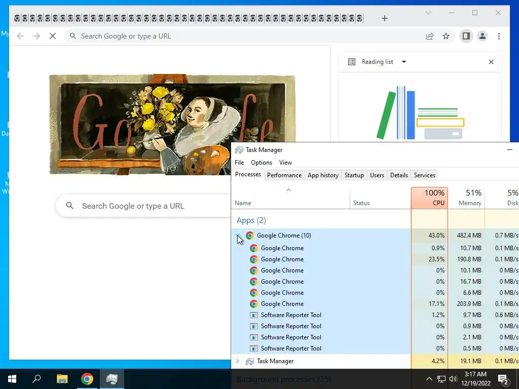The width and height of the screenshot is (519, 389).
Task: Click the Chrome address bar
Action: click(245, 36)
